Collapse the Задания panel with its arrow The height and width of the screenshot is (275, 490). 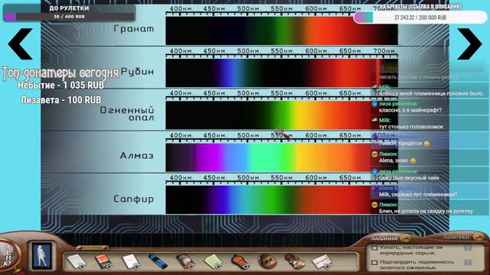(x=406, y=238)
